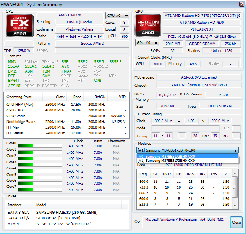Open the GPU #0 selector dropdown
This screenshot has width=246, height=234.
click(x=147, y=43)
